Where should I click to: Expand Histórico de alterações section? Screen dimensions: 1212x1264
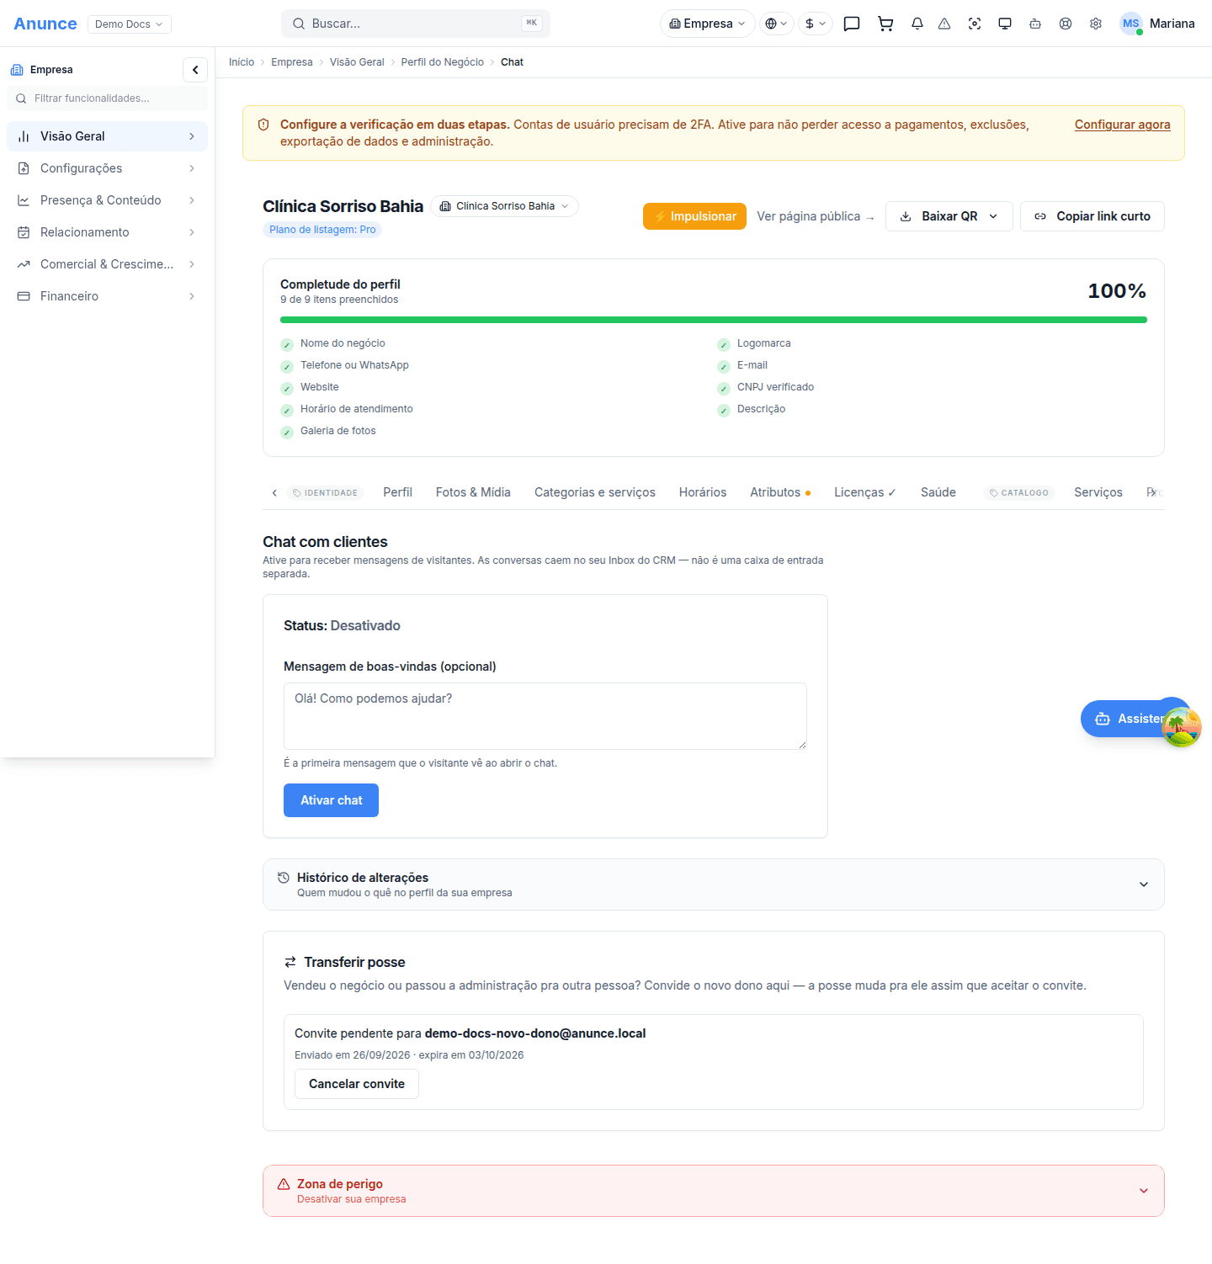(x=714, y=884)
